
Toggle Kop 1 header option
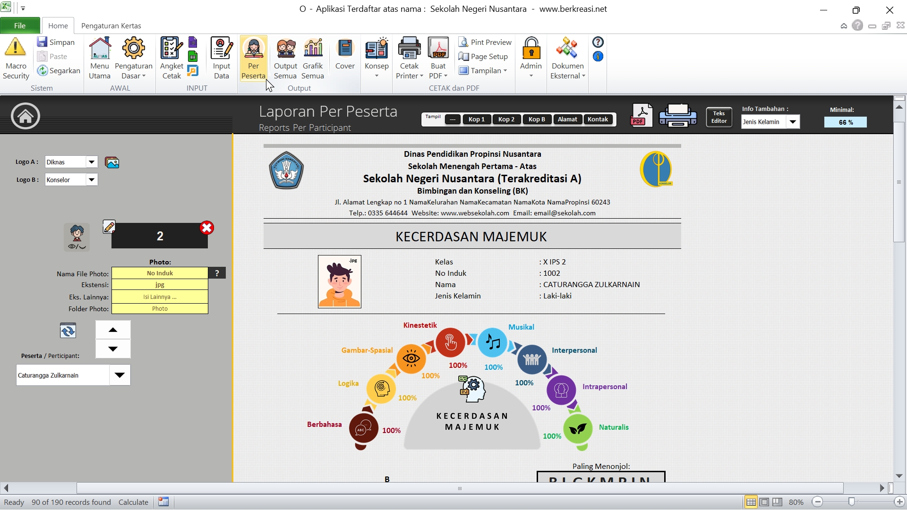coord(476,119)
